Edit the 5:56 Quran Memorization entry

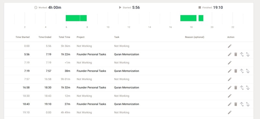tap(229, 54)
